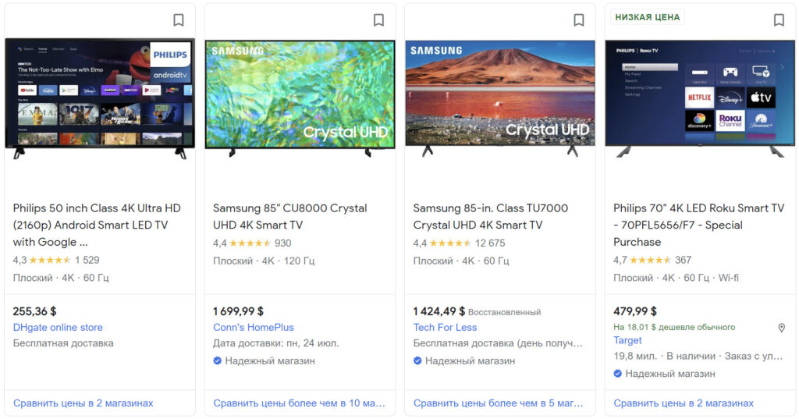Compare prices in 2 stores for Philips 50 inch
The height and width of the screenshot is (419, 799).
point(83,403)
